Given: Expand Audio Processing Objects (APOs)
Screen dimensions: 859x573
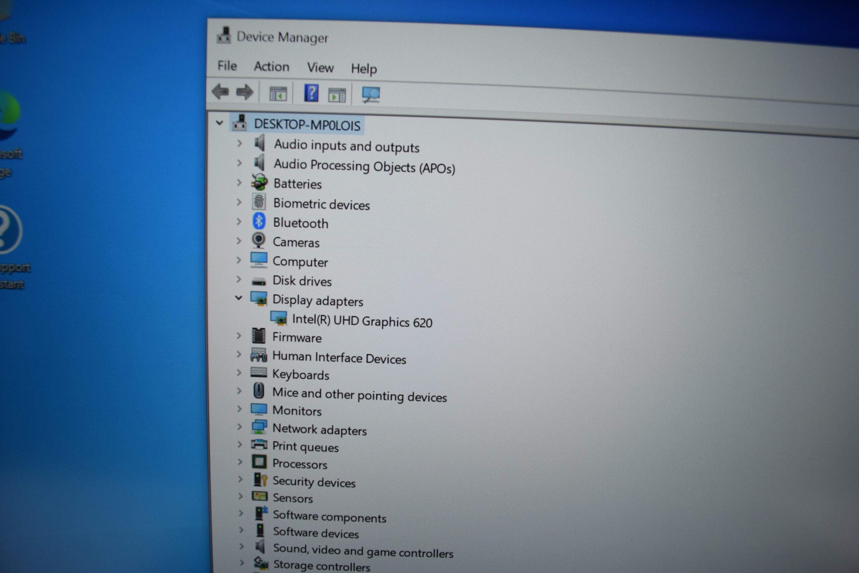Looking at the screenshot, I should click(x=239, y=163).
